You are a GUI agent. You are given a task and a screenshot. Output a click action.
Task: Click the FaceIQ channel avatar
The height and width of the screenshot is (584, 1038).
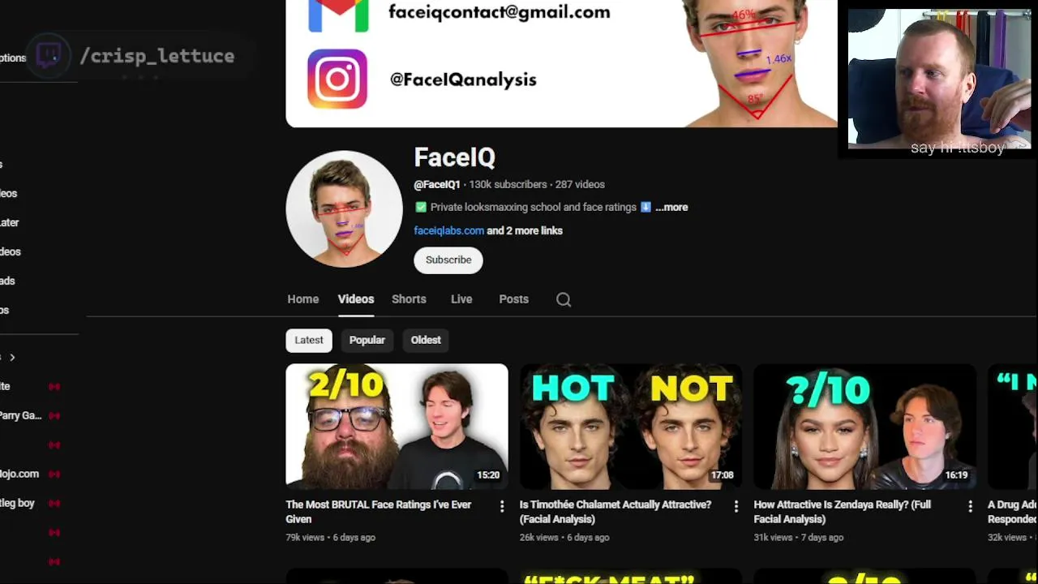click(344, 208)
